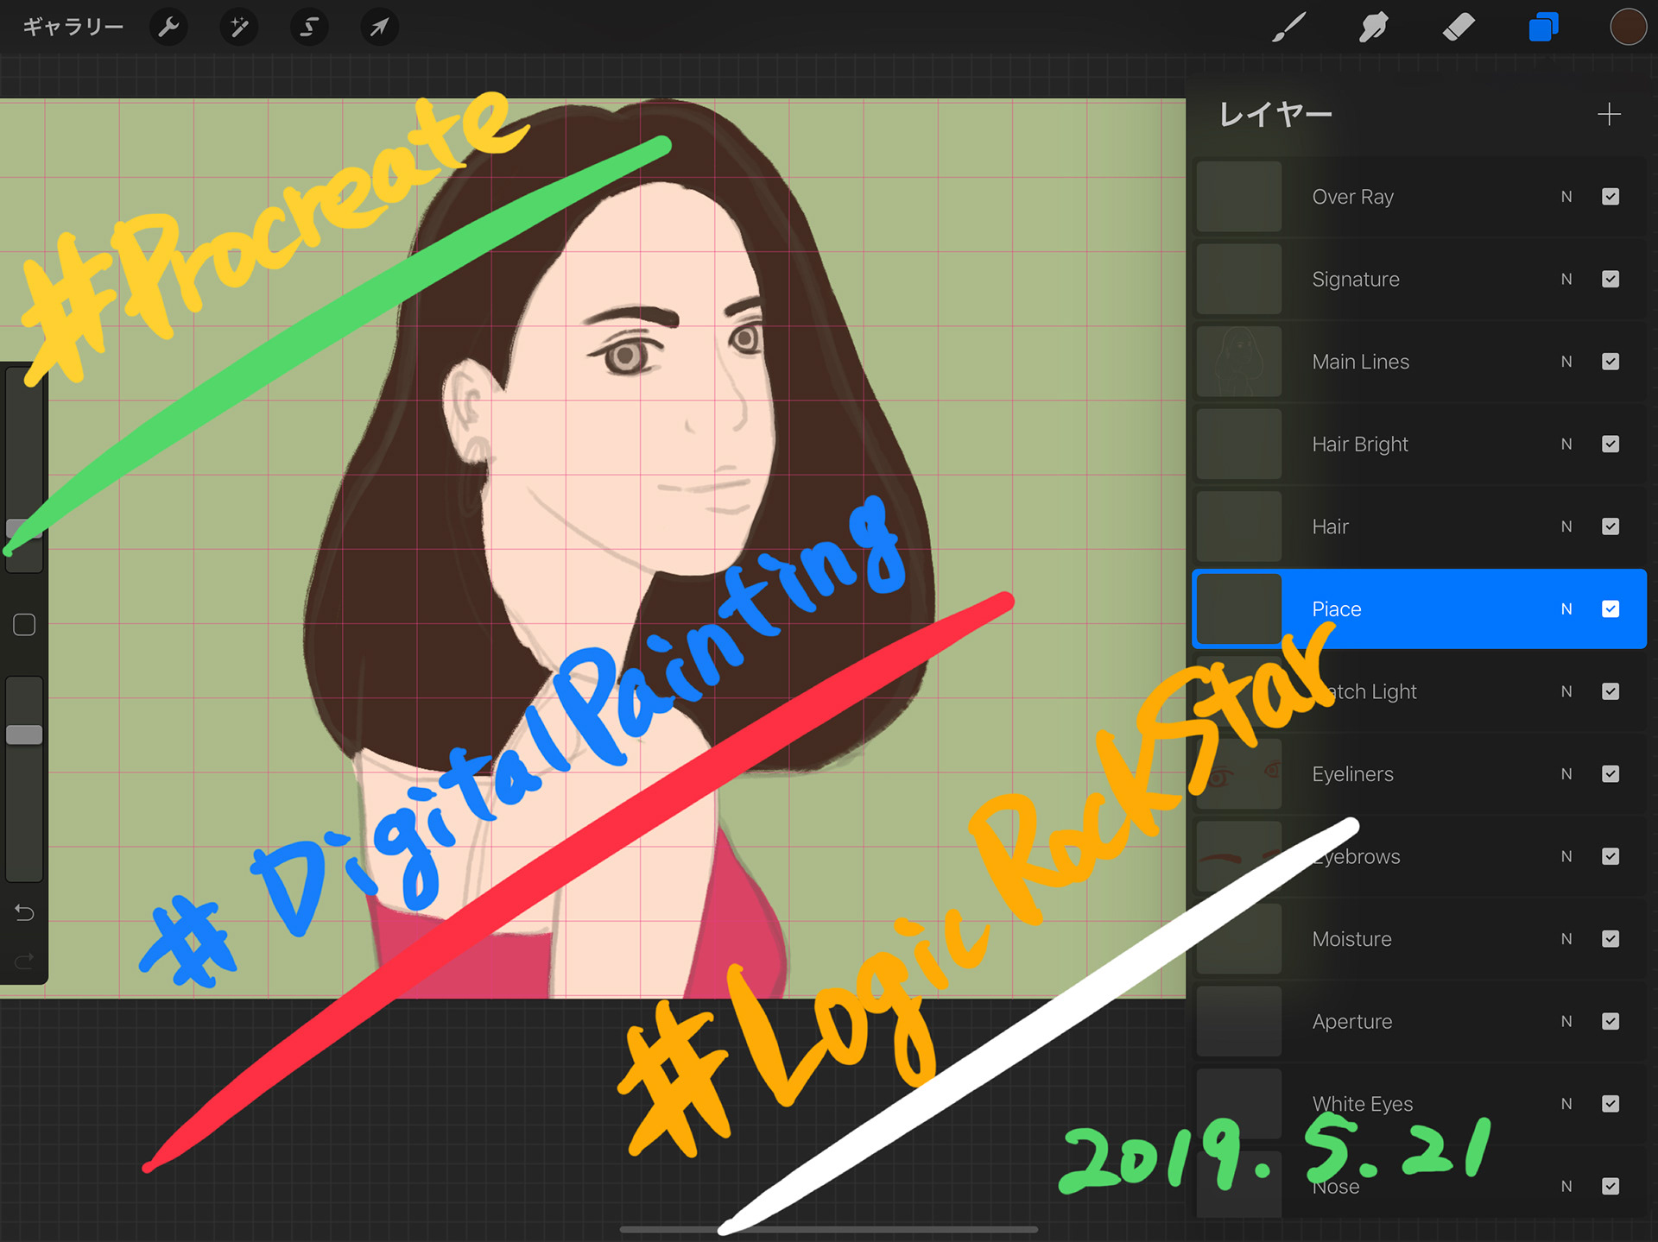
Task: Open blend mode N for Piace
Action: coord(1566,609)
